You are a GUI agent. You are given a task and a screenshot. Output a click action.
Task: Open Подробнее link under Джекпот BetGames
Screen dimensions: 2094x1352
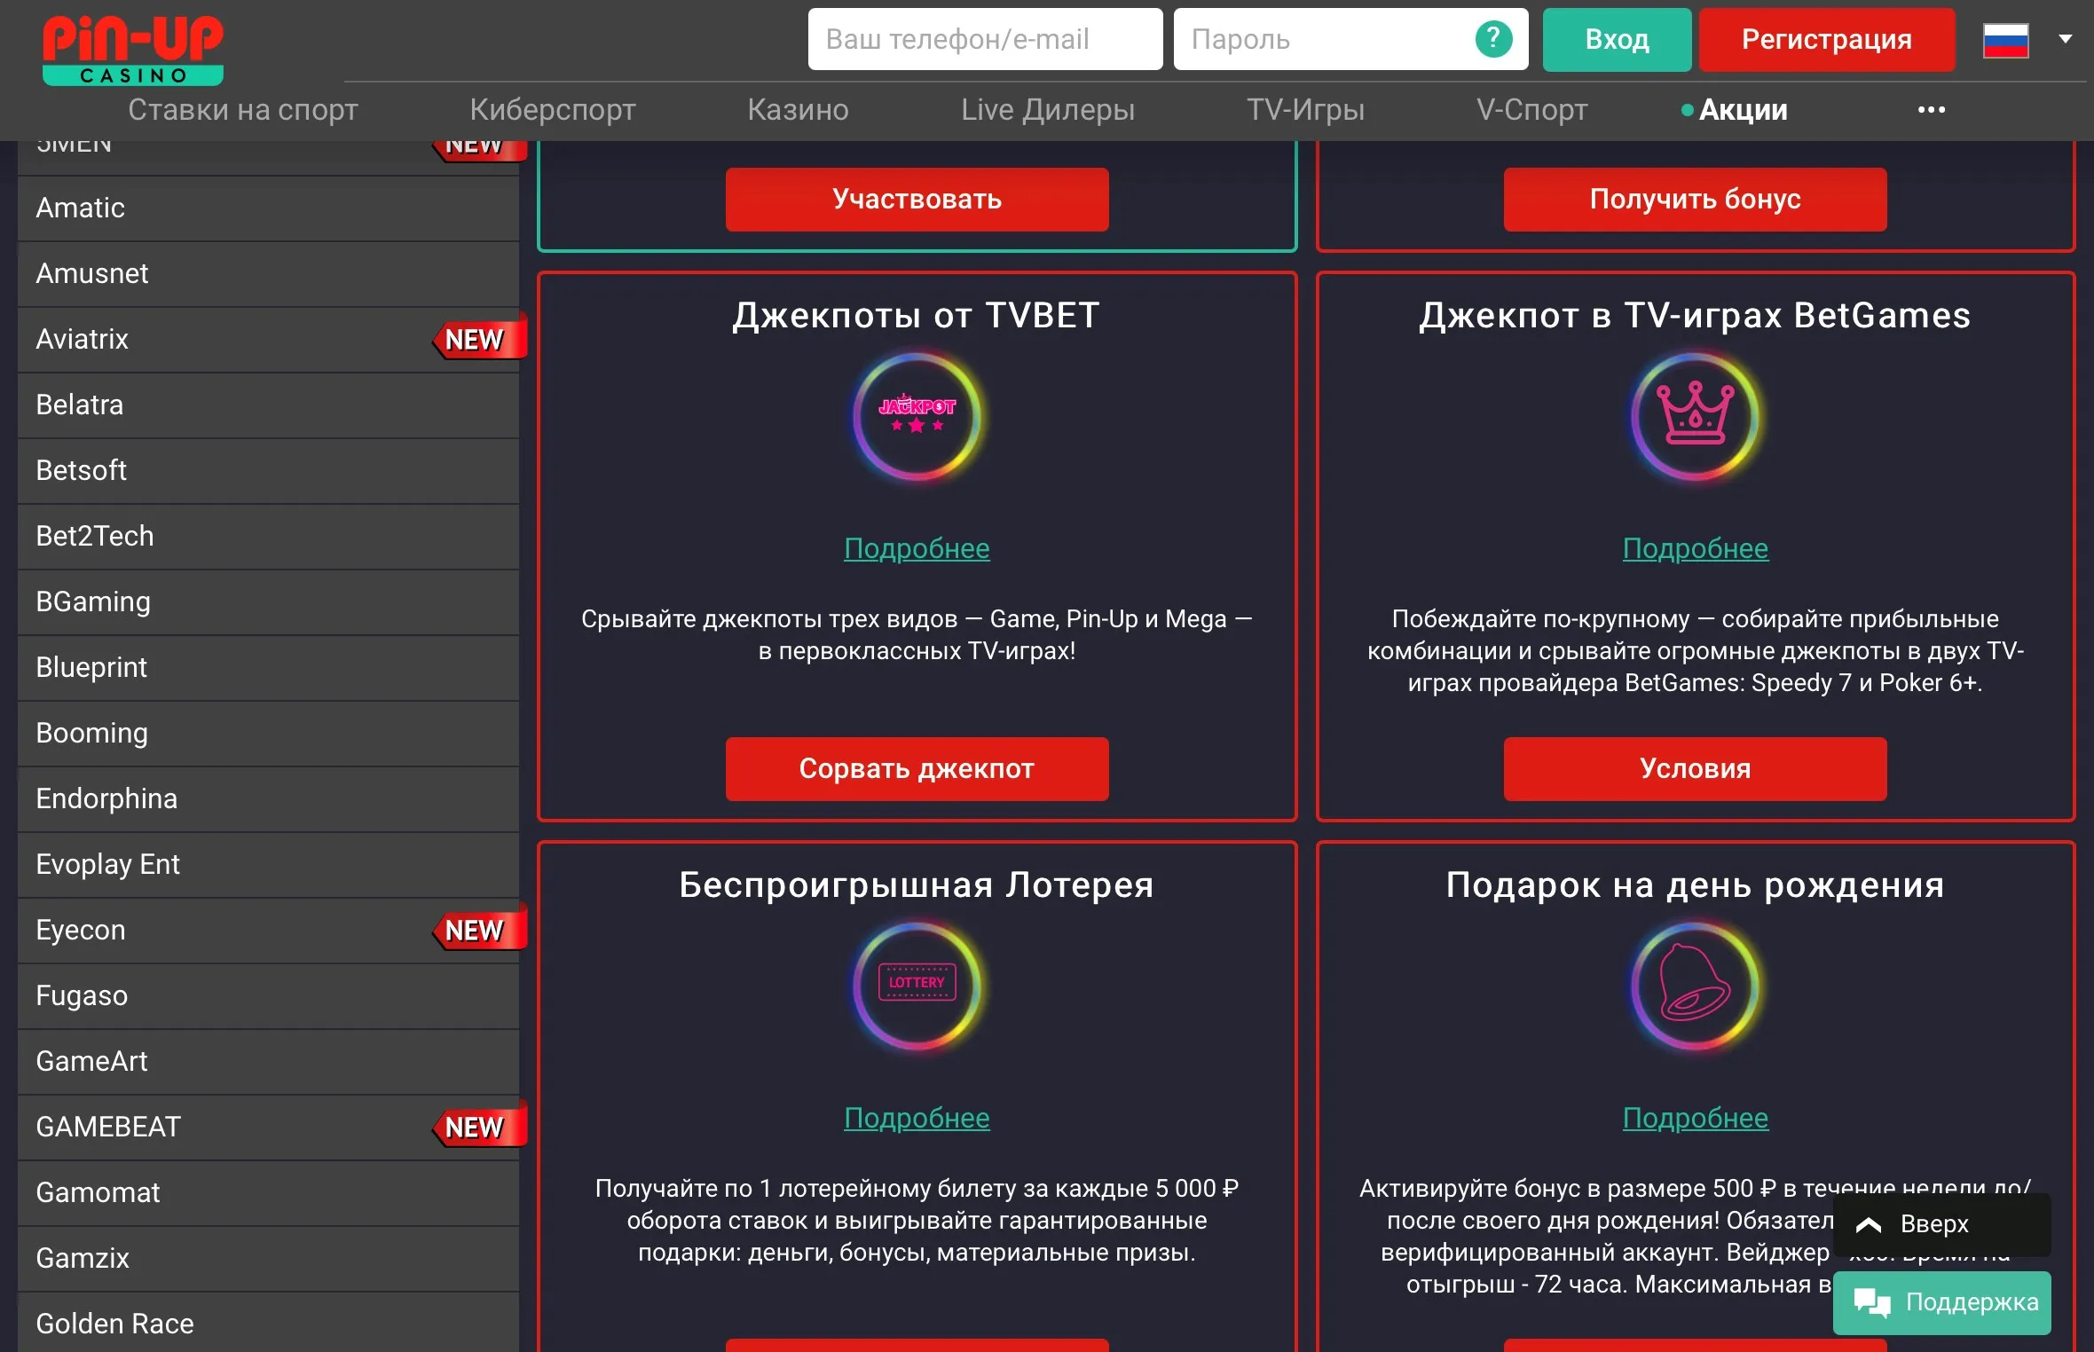point(1695,549)
